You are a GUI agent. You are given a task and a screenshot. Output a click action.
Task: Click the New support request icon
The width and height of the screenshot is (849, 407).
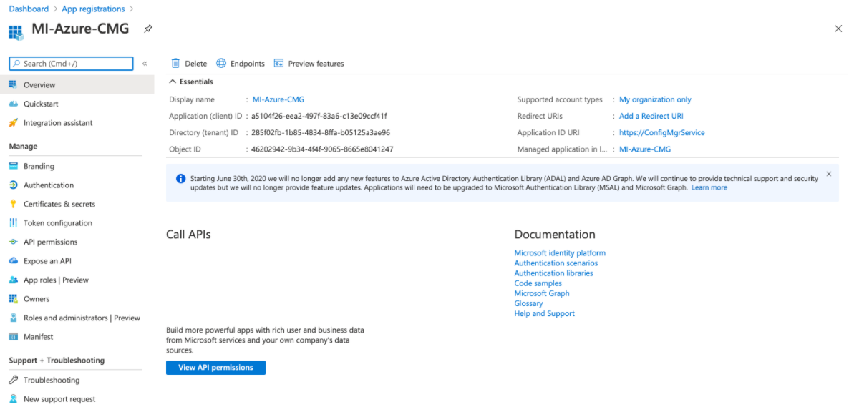pyautogui.click(x=14, y=399)
